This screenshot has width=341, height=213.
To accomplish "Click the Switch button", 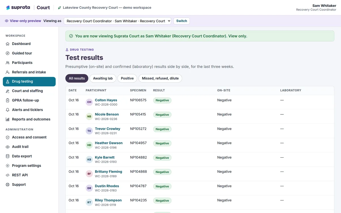I will (182, 21).
